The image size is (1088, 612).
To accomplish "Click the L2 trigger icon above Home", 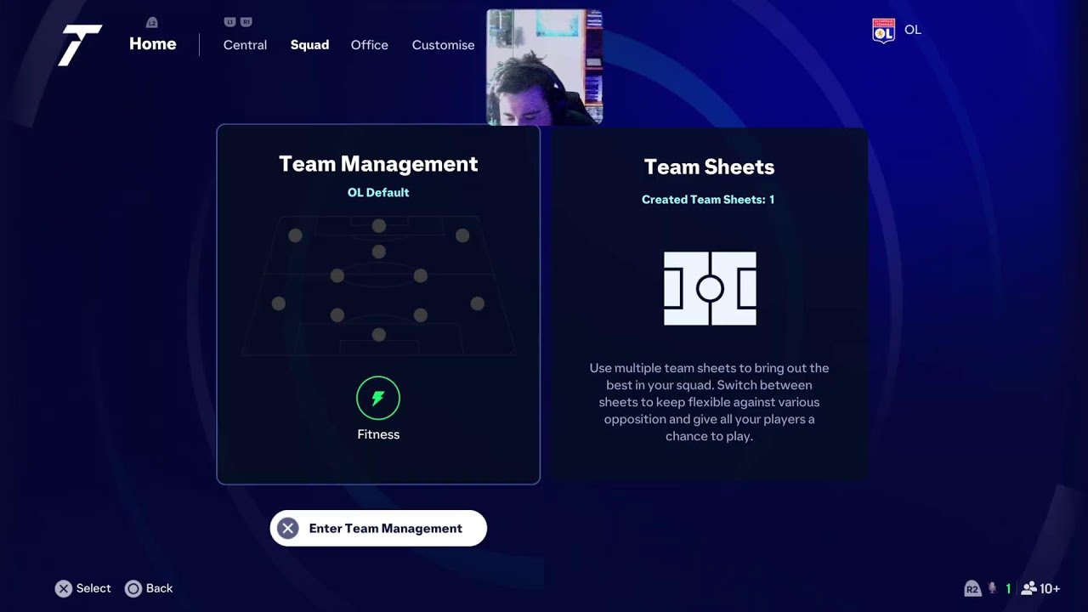I will pos(152,22).
